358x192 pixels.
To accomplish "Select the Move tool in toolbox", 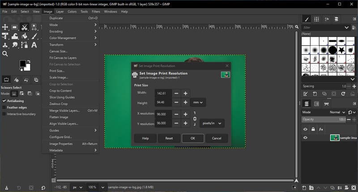I will click(x=5, y=27).
